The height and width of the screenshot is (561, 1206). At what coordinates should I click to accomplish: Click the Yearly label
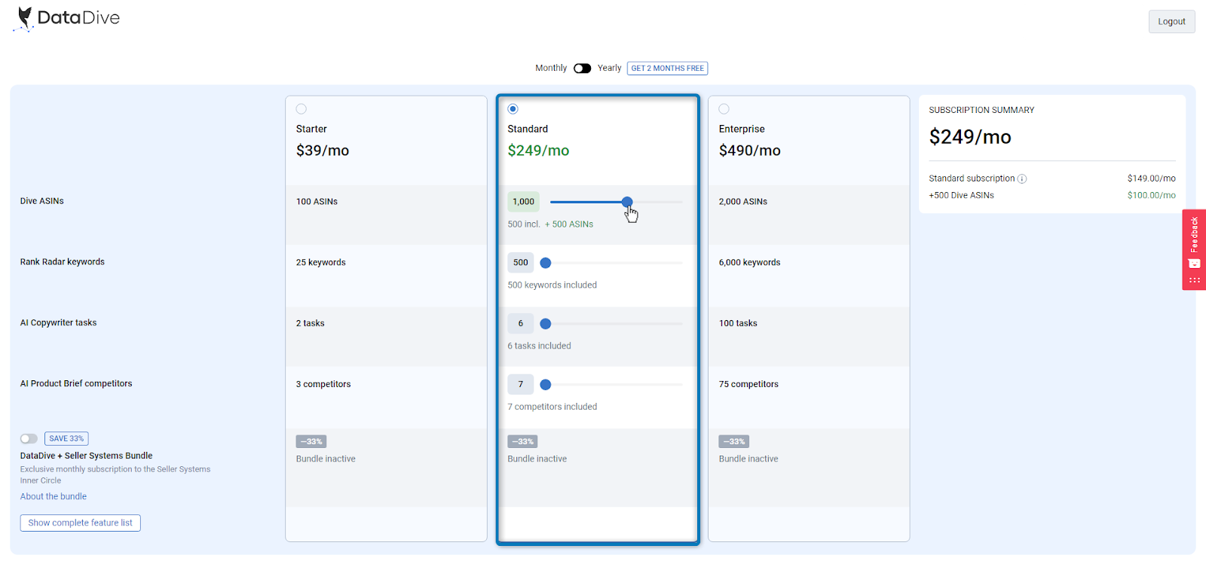(610, 69)
